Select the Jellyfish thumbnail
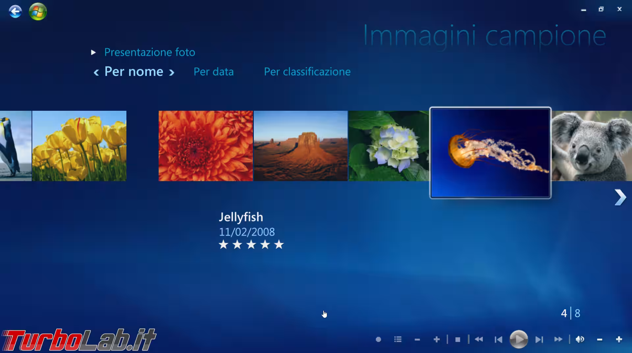This screenshot has height=353, width=632. click(x=489, y=152)
